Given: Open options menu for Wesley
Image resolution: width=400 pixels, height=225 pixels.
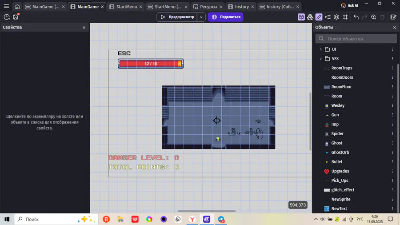Looking at the screenshot, I should 392,106.
